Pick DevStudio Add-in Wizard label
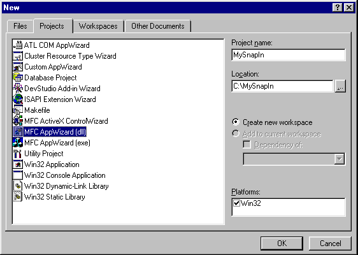Image resolution: width=358 pixels, height=255 pixels. tap(62, 89)
